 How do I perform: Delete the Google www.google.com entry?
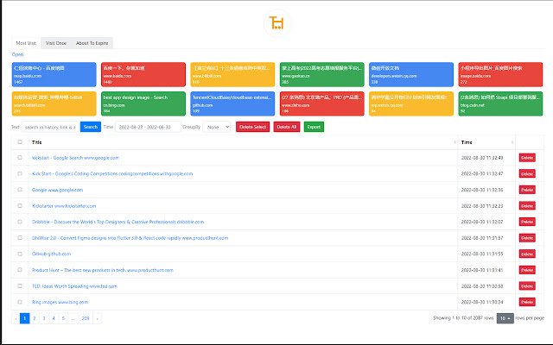click(x=527, y=190)
